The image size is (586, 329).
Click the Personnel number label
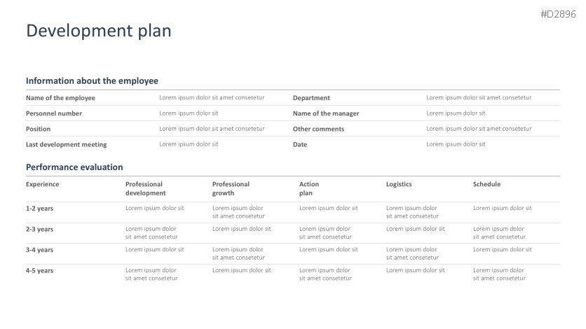click(54, 113)
